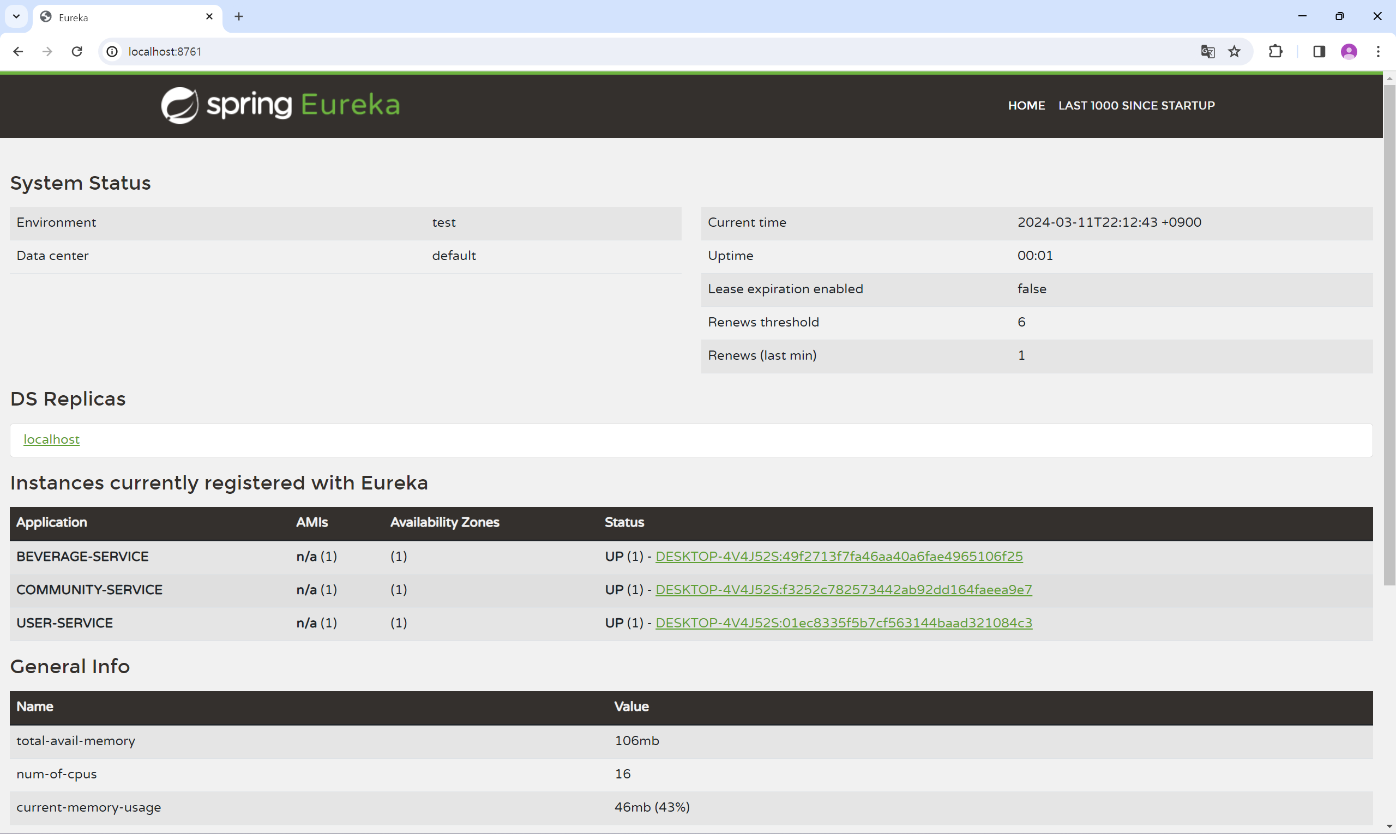Image resolution: width=1396 pixels, height=834 pixels.
Task: Open the BEVERAGE-SERVICE instance link
Action: click(839, 557)
